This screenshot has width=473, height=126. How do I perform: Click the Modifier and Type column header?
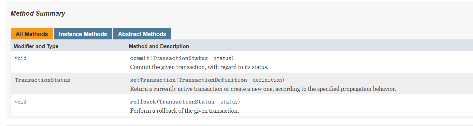coord(36,46)
